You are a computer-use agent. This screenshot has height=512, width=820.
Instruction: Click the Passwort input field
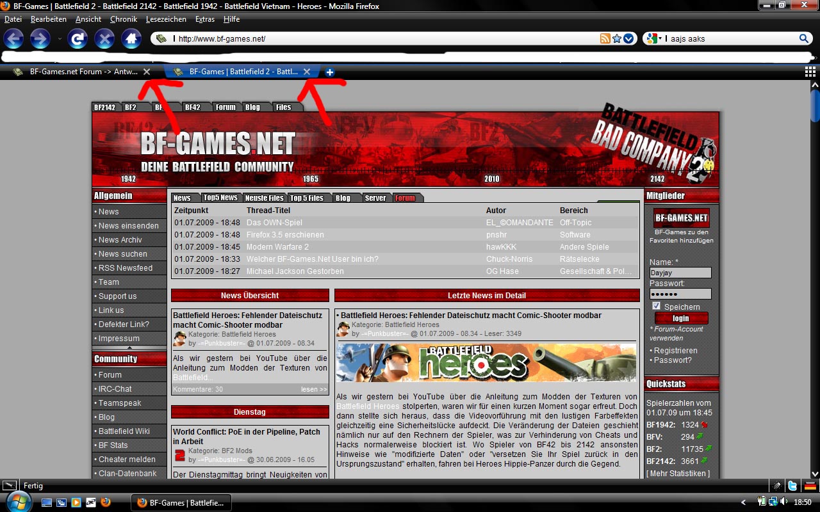(x=680, y=294)
